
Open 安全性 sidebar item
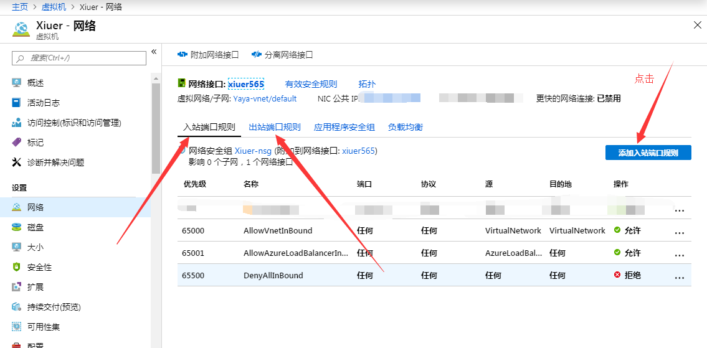(75, 267)
